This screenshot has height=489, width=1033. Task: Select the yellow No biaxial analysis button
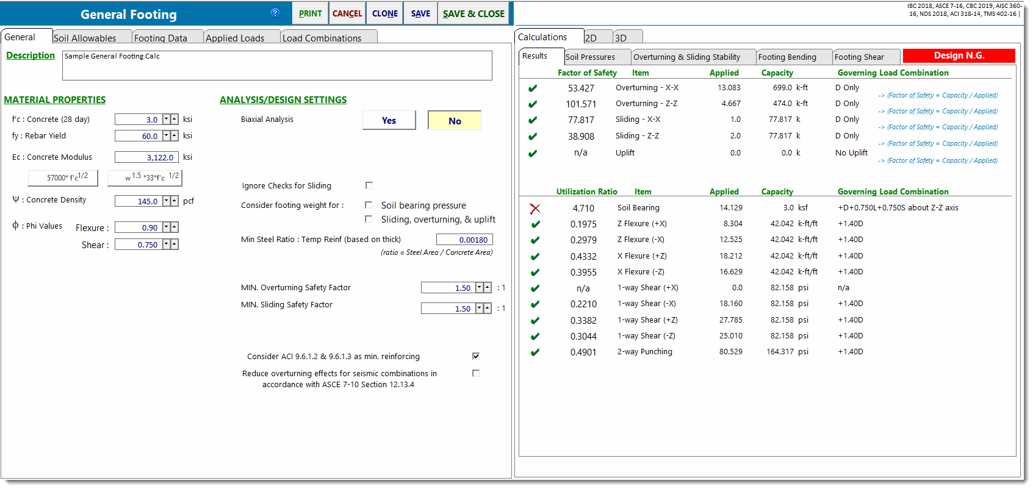pyautogui.click(x=455, y=121)
